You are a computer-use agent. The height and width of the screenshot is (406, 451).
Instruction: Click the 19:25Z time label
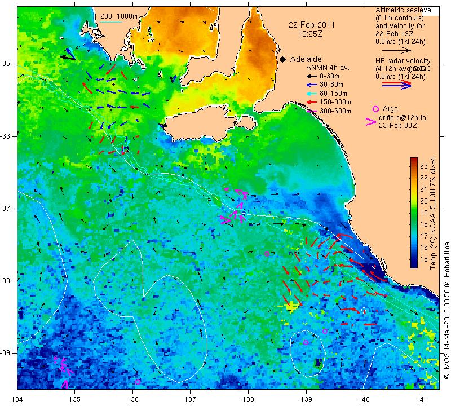pyautogui.click(x=310, y=34)
